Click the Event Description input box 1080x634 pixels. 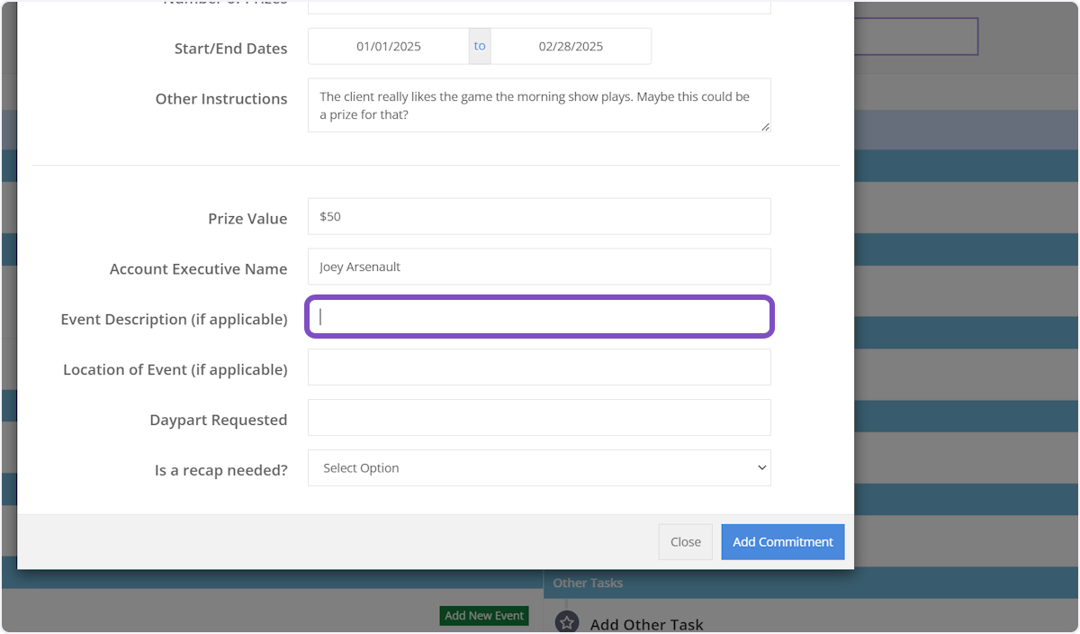tap(539, 317)
